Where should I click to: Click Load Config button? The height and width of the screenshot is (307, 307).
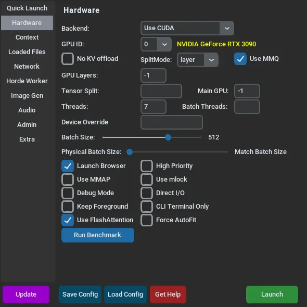coord(125,295)
